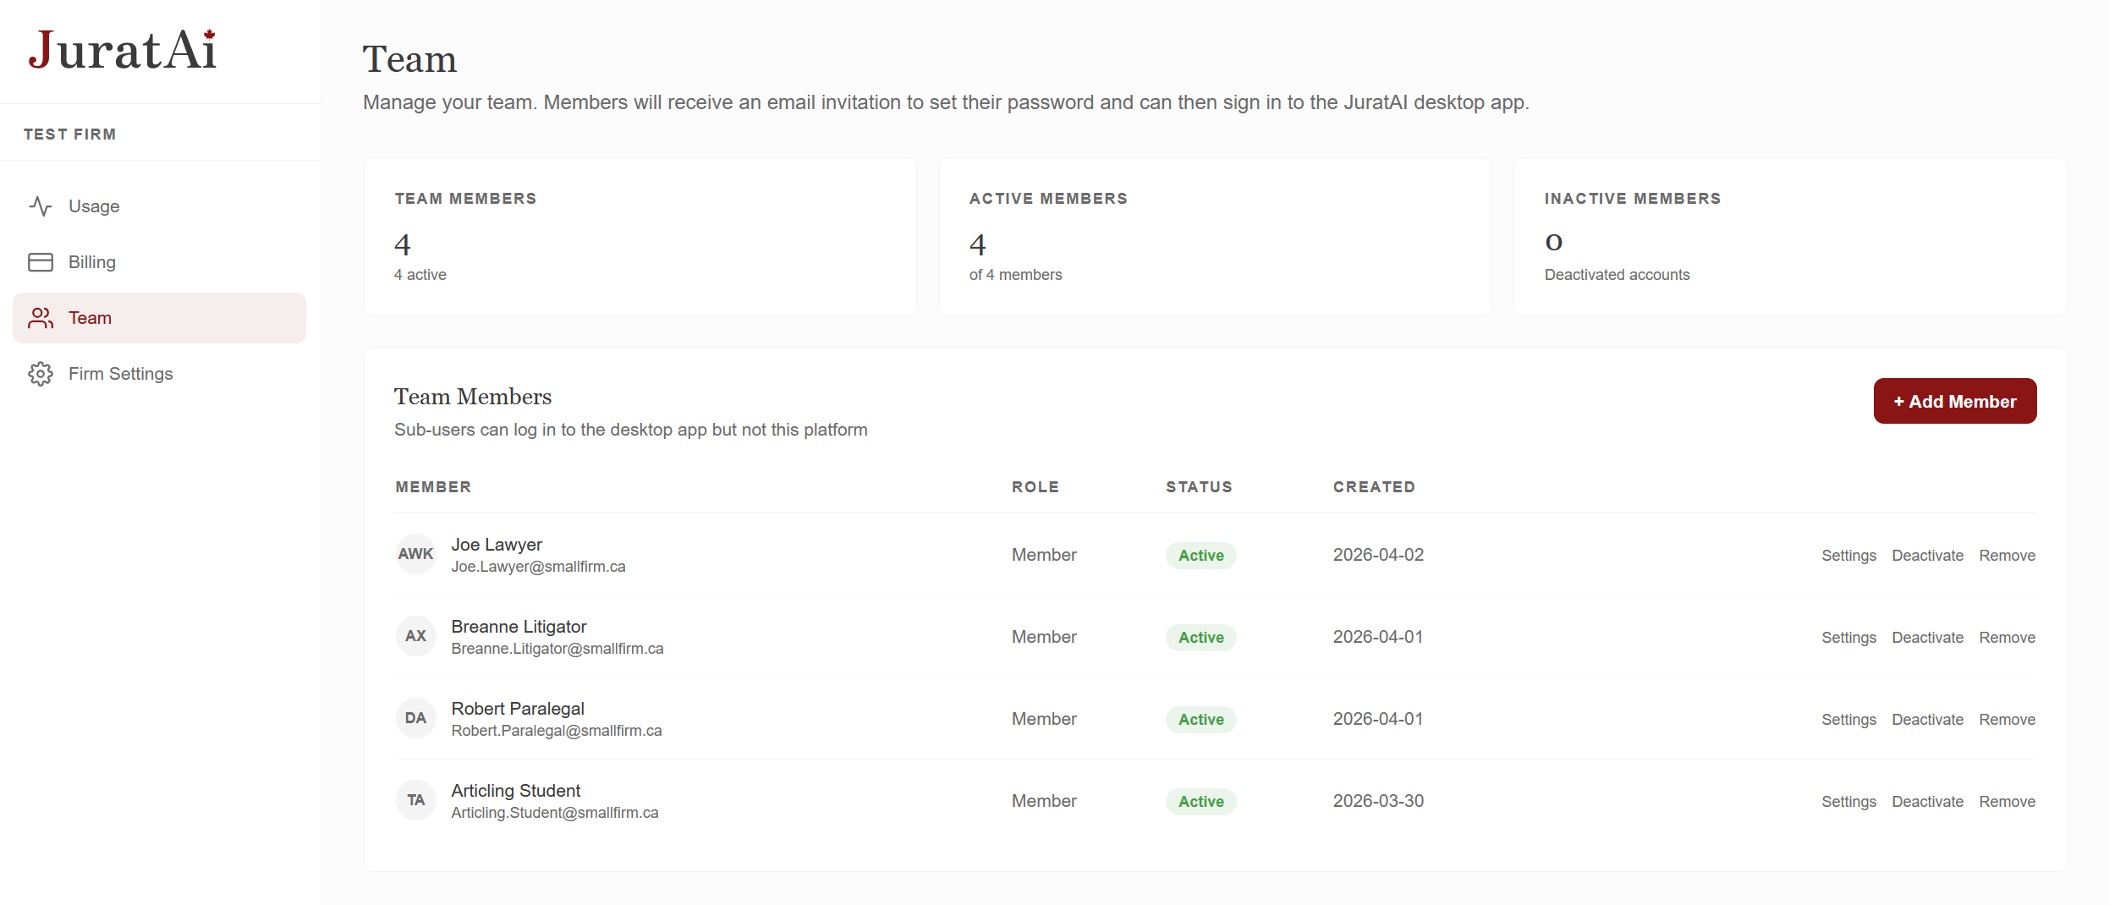Click the JuratAI logo
Screen dimensions: 2109x905
(123, 51)
